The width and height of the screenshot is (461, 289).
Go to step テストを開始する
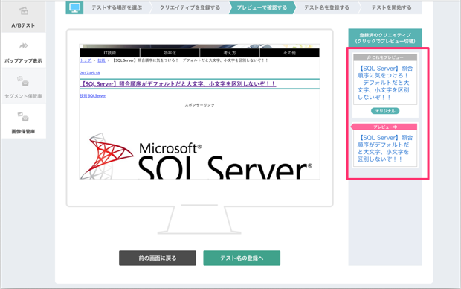(x=391, y=7)
